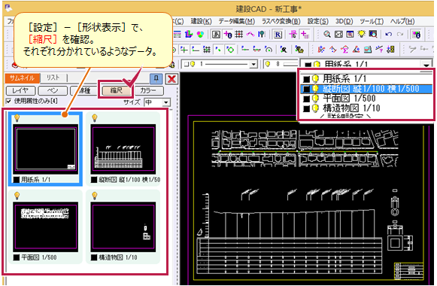Screen dimensions: 437x286
Task: Click the magnifier zoom icon
Action: (327, 35)
